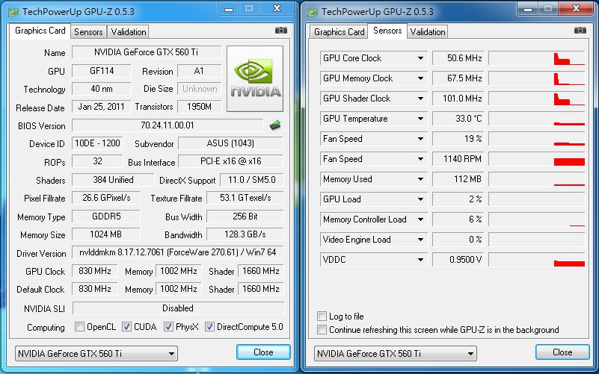The height and width of the screenshot is (374, 599).
Task: Open GPU Shader Clock sensor dropdown
Action: (420, 99)
